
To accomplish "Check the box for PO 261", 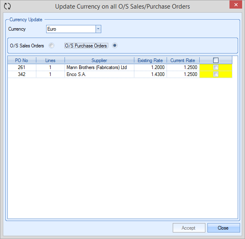I will coord(216,67).
